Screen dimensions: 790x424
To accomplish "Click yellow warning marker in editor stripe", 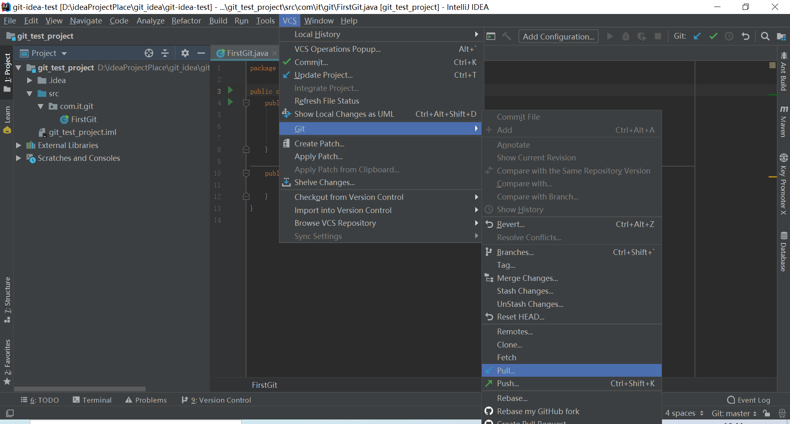I will [772, 177].
